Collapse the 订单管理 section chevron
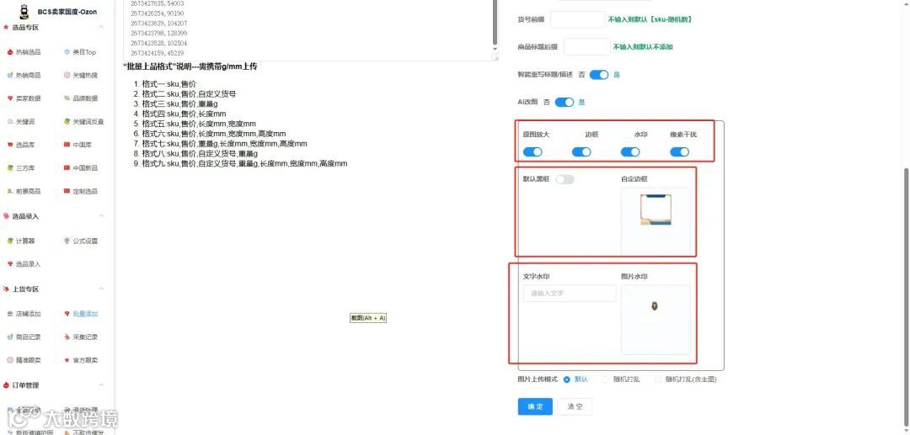910x435 pixels. click(x=101, y=385)
